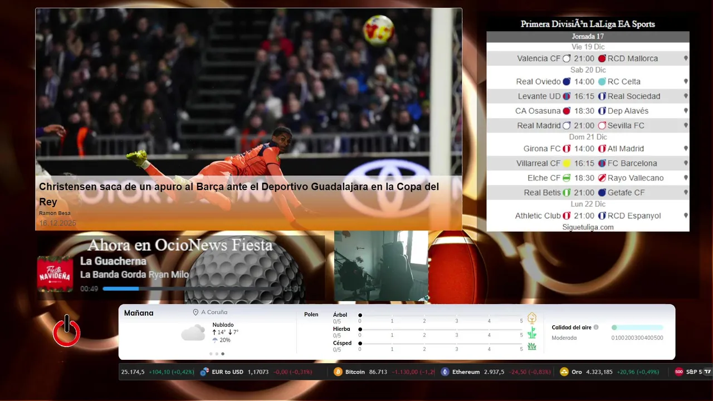The width and height of the screenshot is (713, 401).
Task: Click the EUR to USD currency icon
Action: [204, 372]
